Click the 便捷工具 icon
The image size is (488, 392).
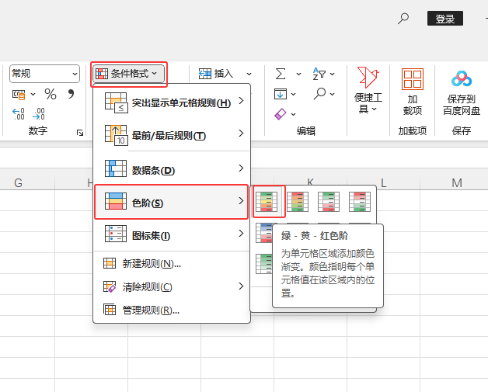(x=368, y=91)
